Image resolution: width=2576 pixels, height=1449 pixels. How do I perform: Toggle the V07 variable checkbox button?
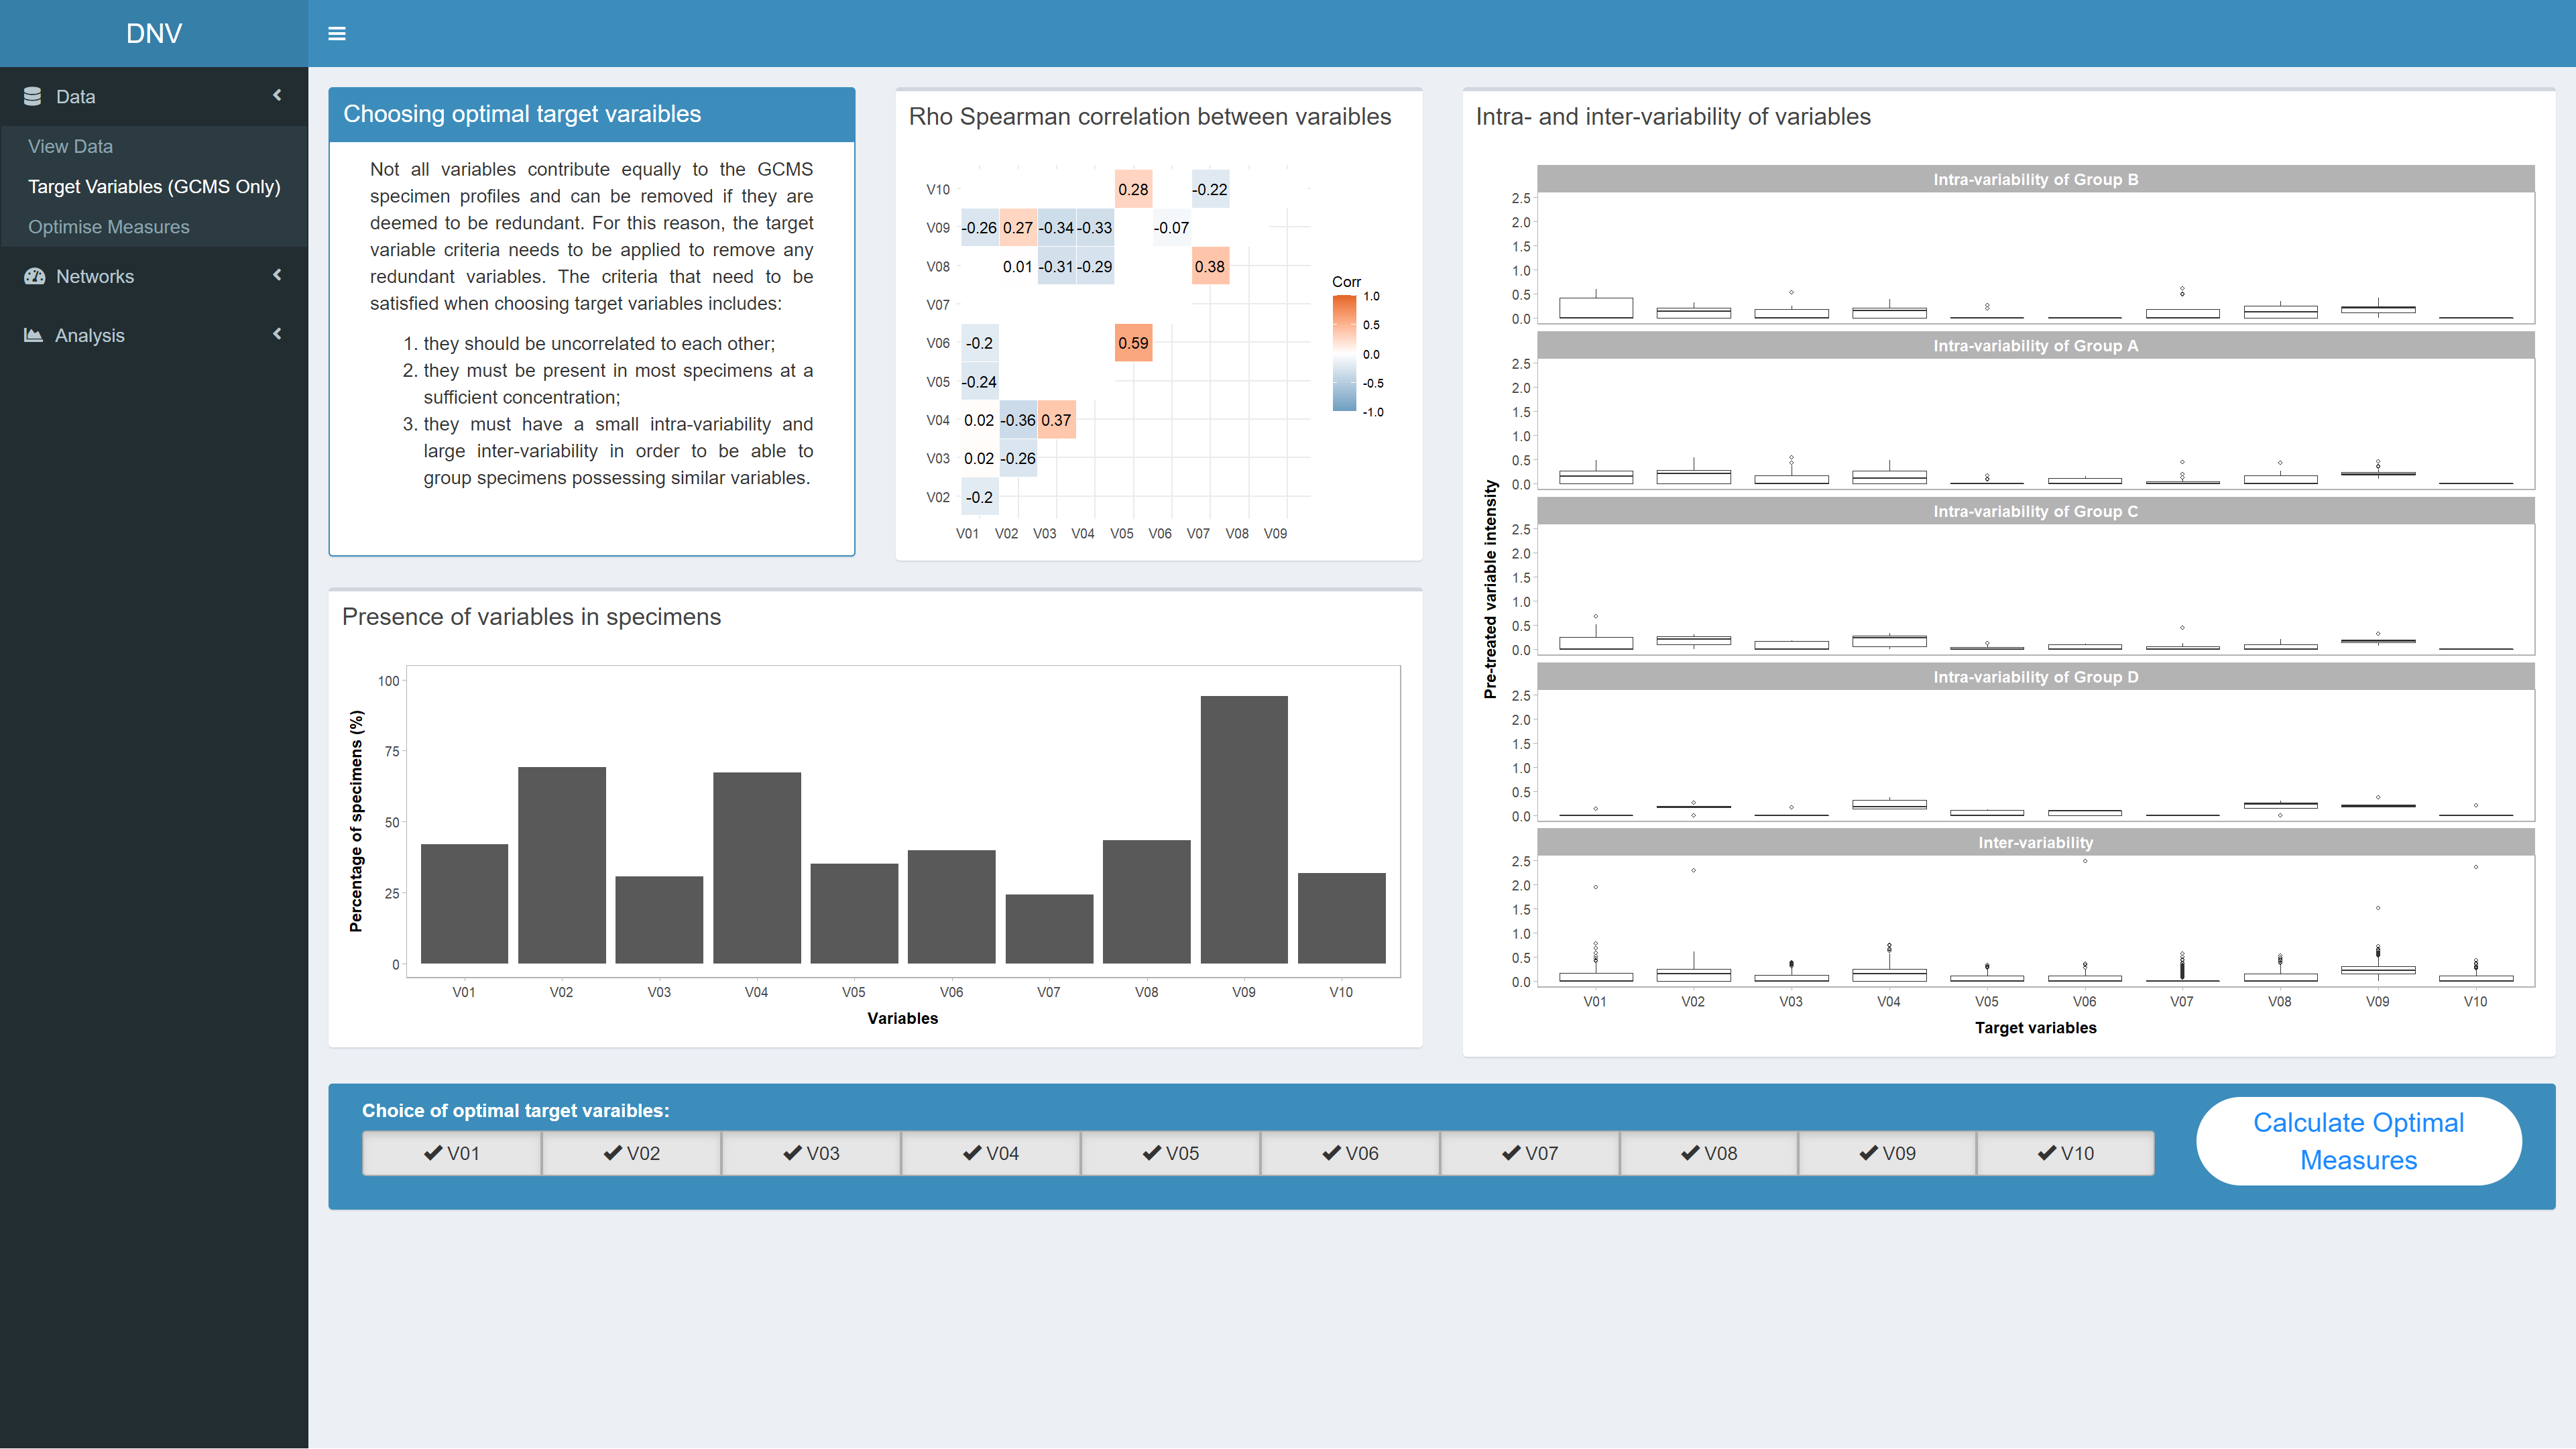[1529, 1153]
